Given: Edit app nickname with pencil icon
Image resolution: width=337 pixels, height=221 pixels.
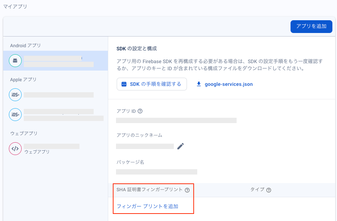Looking at the screenshot, I should tap(181, 146).
